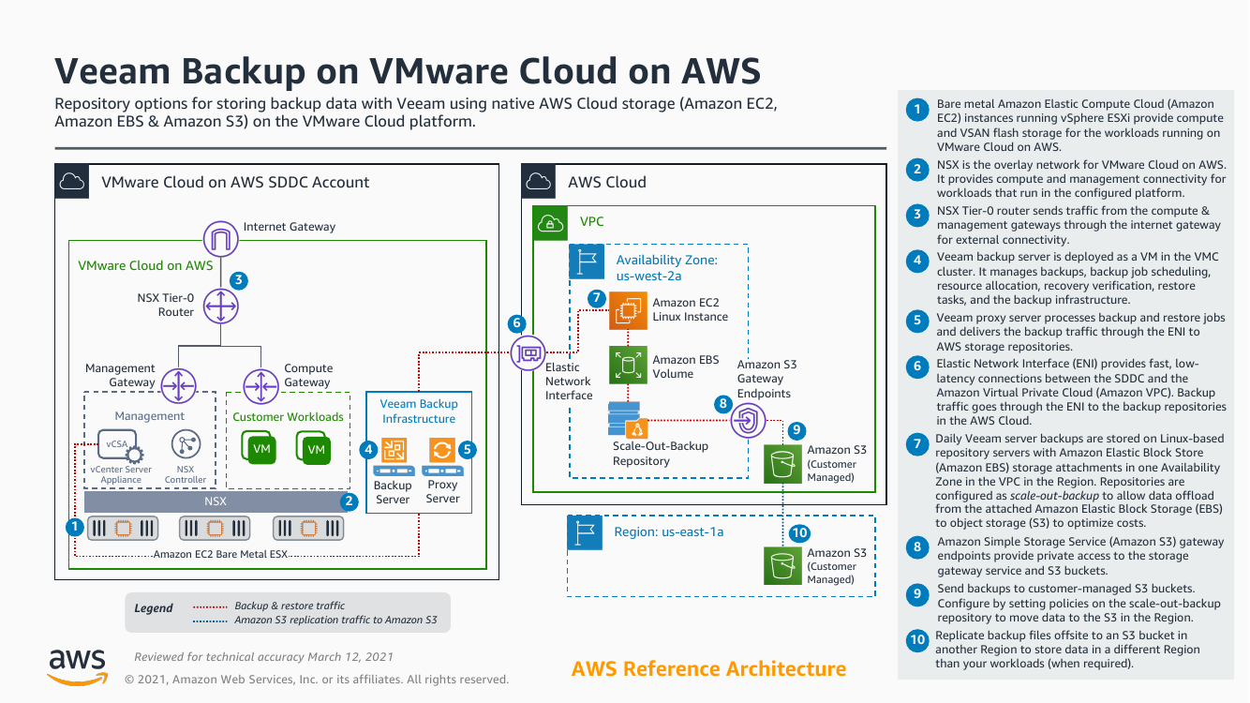Click the cloud icon beside SDDC Account title
The image size is (1250, 703).
pyautogui.click(x=72, y=182)
